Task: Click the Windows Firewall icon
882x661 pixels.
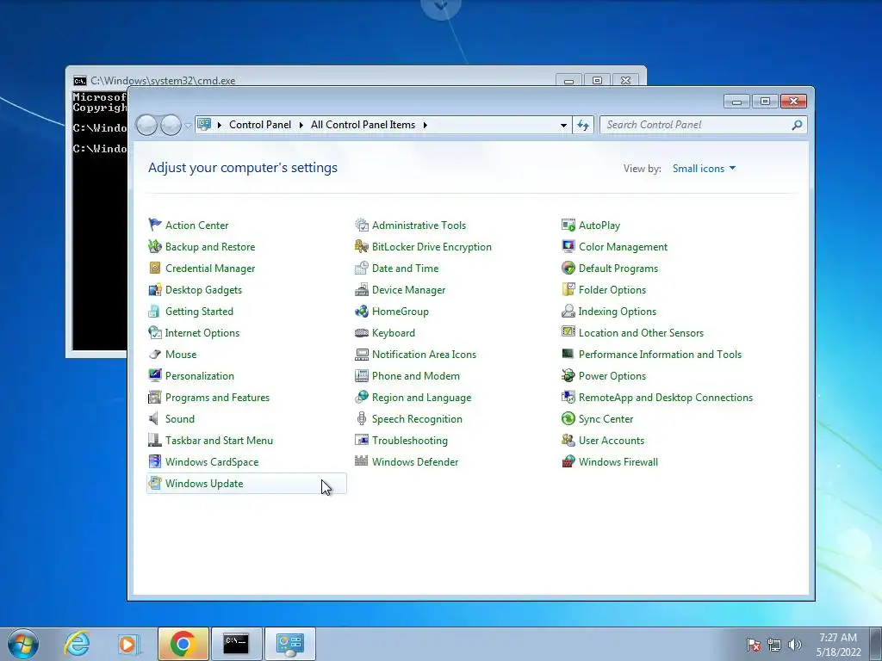Action: [x=568, y=461]
